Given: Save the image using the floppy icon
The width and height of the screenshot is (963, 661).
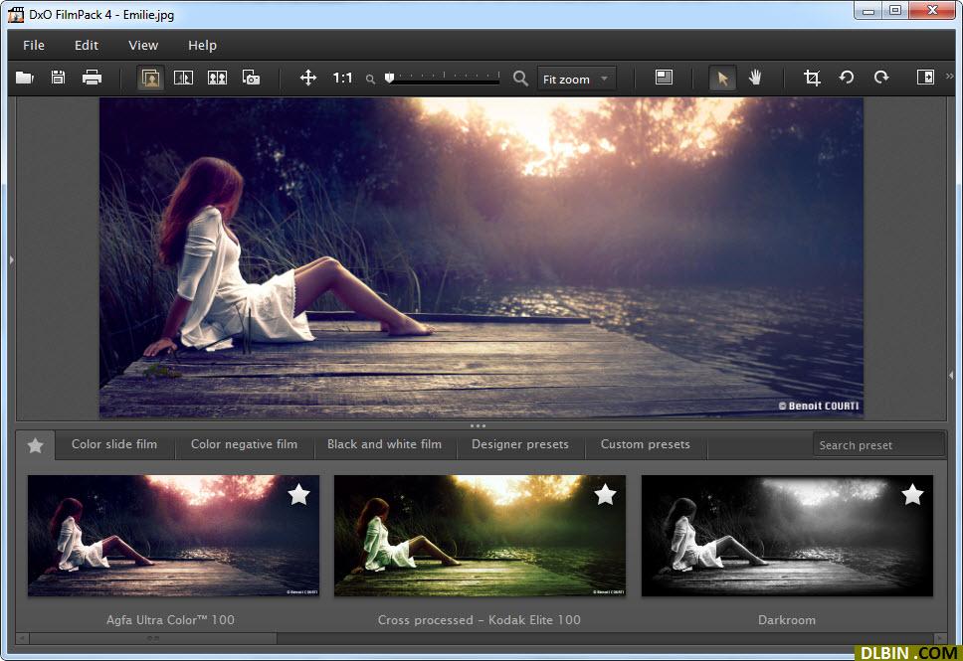Looking at the screenshot, I should coord(59,78).
